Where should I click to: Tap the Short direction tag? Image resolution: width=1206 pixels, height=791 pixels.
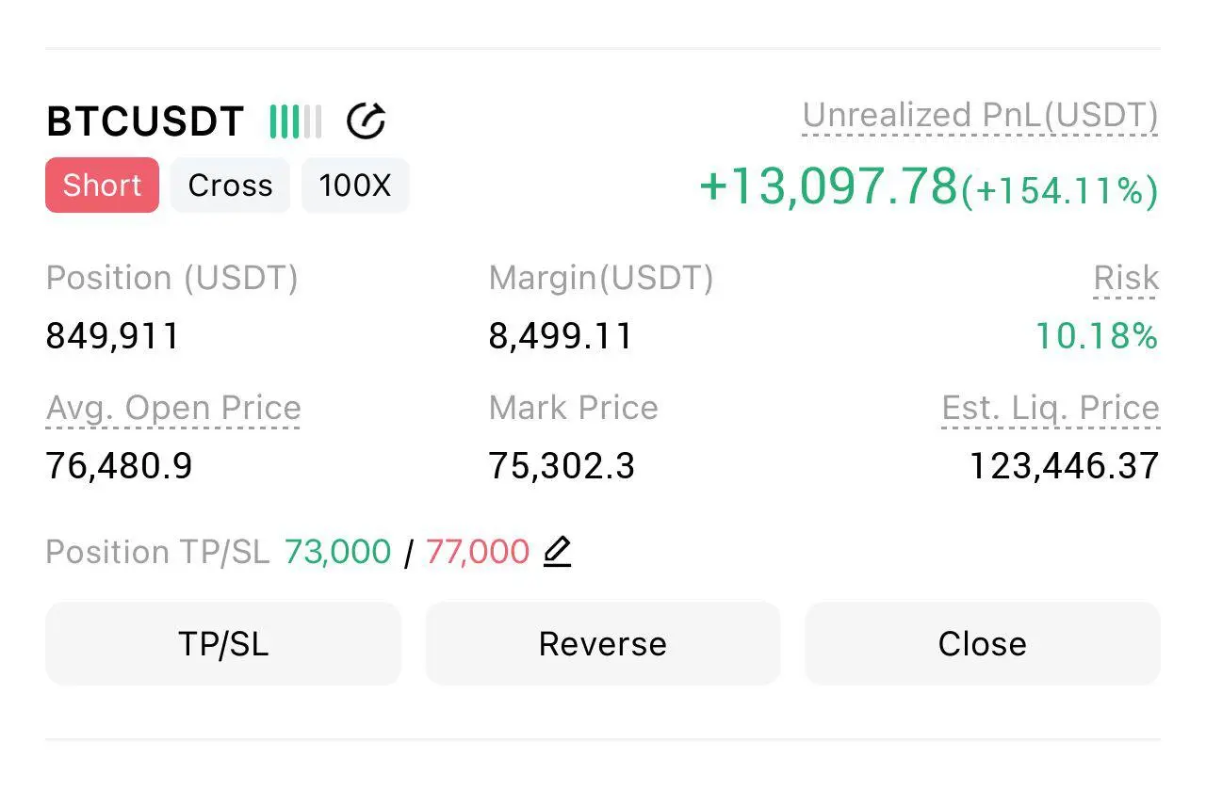pos(102,186)
